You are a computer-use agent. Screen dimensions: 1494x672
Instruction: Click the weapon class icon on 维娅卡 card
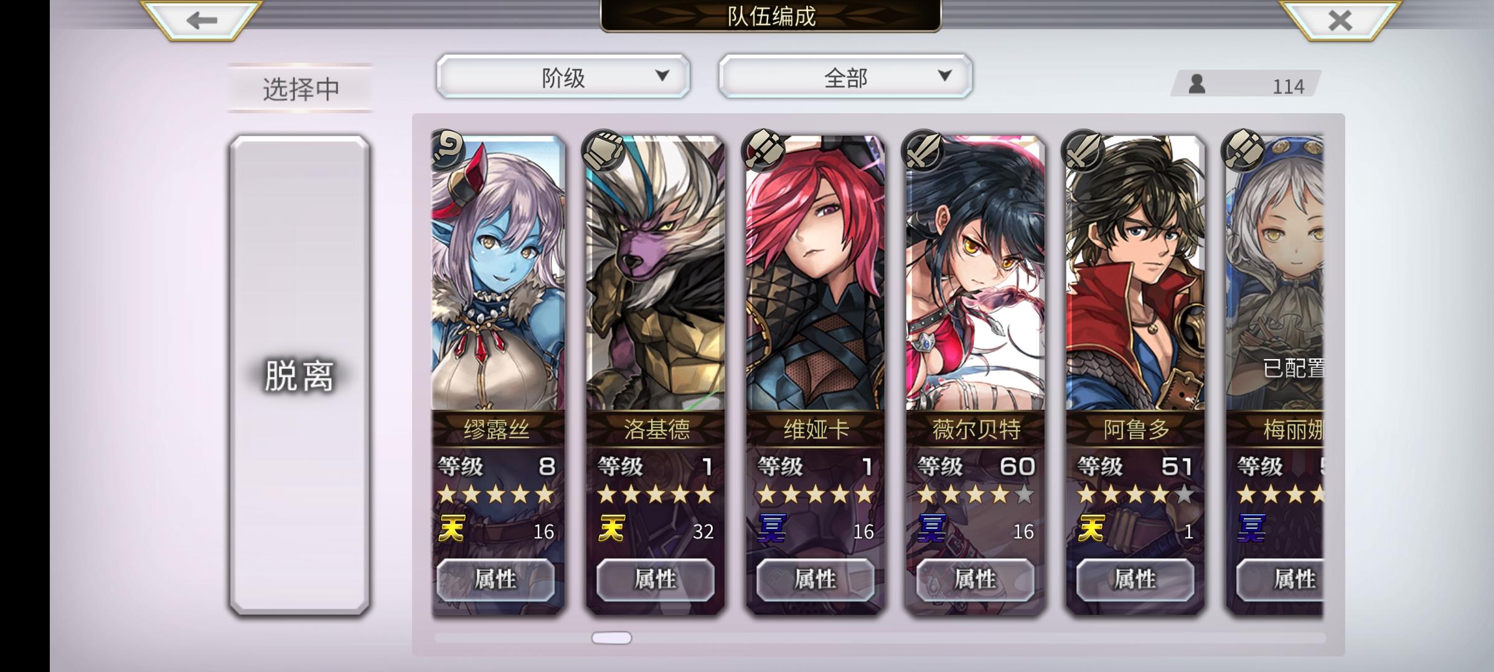tap(764, 150)
